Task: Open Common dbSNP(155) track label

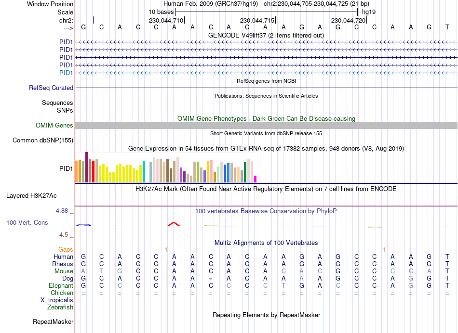Action: point(43,140)
